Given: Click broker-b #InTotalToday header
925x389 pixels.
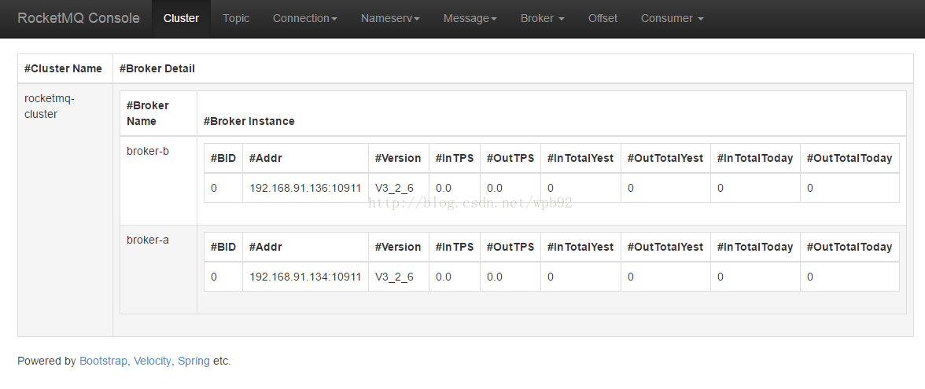Looking at the screenshot, I should 755,158.
